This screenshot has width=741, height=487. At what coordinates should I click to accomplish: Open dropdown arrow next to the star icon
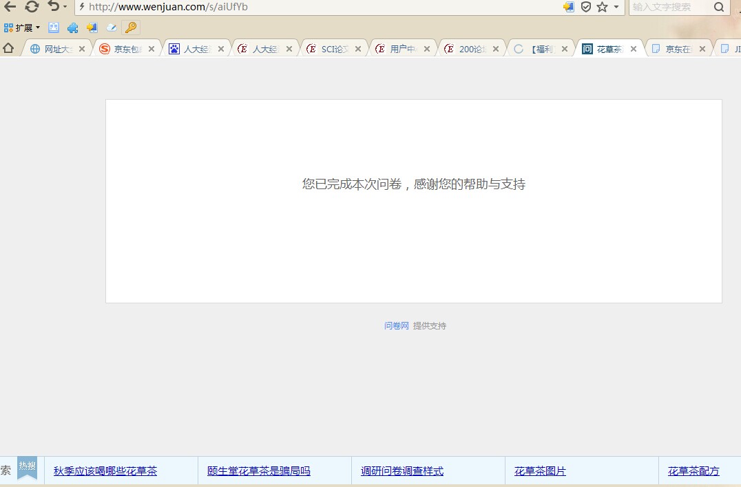(616, 7)
